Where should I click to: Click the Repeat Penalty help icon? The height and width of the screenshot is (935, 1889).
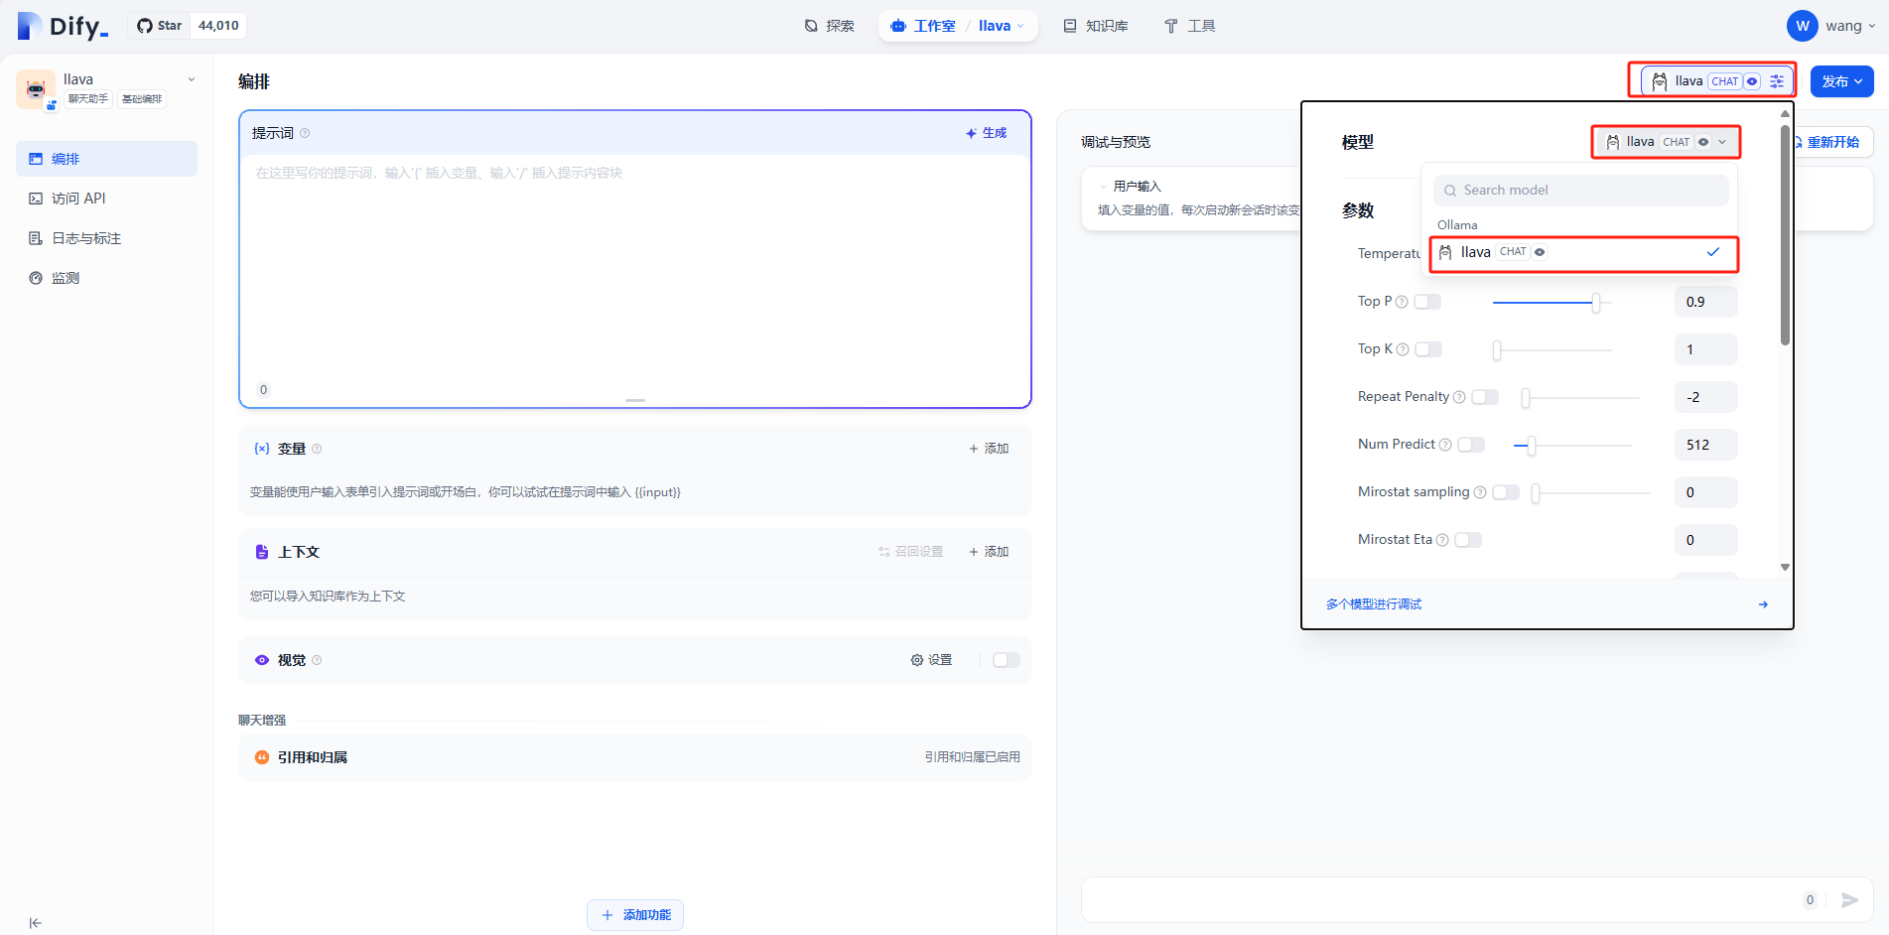(1459, 397)
